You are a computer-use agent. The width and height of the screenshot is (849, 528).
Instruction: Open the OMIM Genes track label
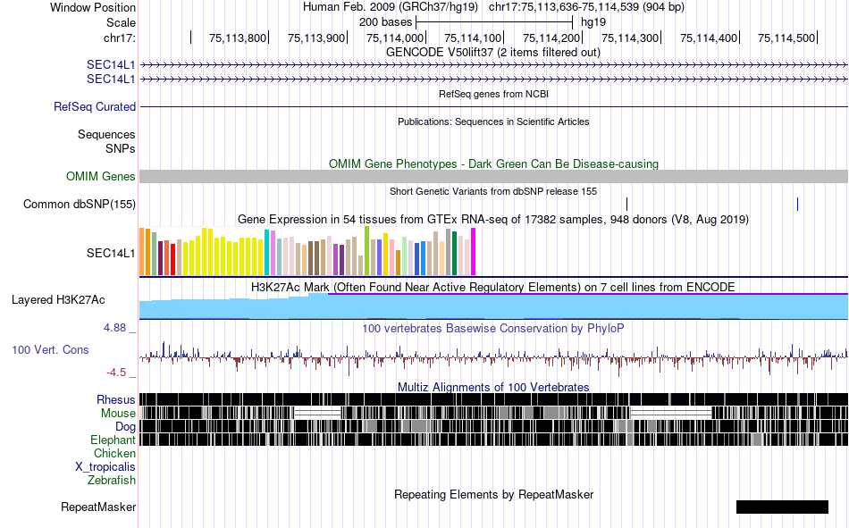coord(100,177)
